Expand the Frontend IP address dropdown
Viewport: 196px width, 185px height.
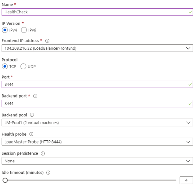97,48
